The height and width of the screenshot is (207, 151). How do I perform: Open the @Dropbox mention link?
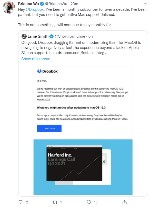[34, 9]
